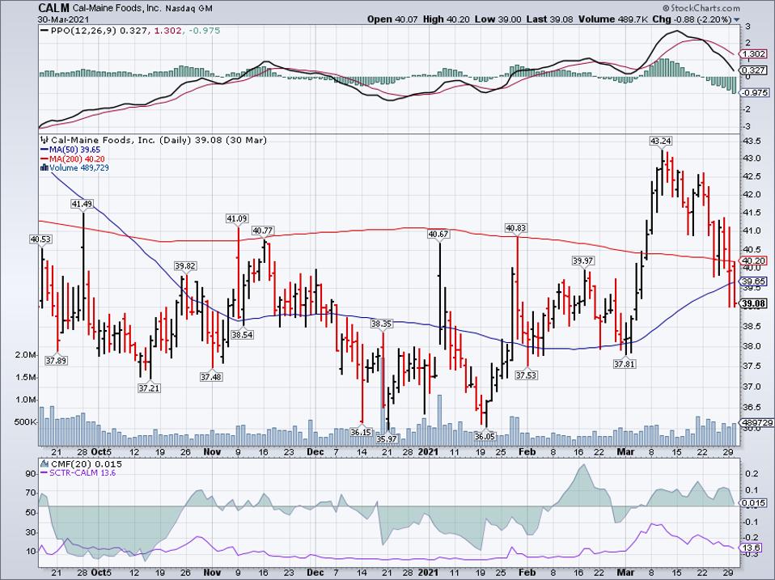Click the 0.015 CMF tag on right axis

tap(754, 503)
